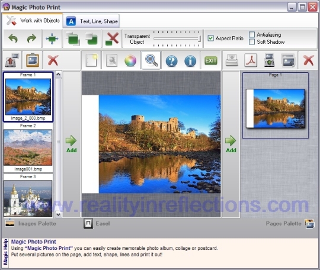Click the green EXIT button
This screenshot has height=270, width=320.
[211, 60]
